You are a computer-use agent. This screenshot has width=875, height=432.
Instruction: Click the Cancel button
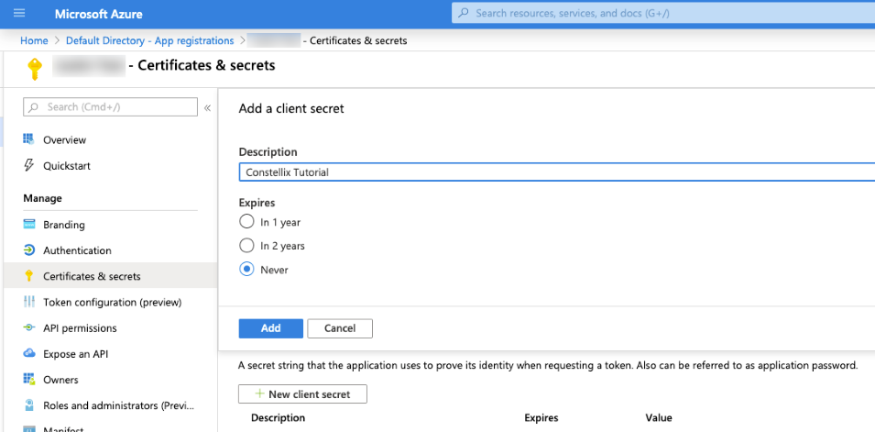pos(340,328)
